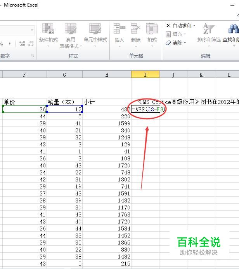The image size is (239, 269).
Task: Expand the Conditional Formatting dropdown arrow
Action: (x=48, y=46)
